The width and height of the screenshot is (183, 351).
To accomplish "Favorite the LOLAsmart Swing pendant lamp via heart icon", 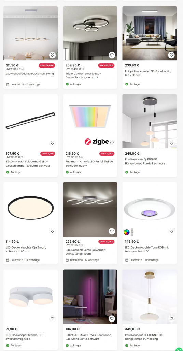I will 52,55.
